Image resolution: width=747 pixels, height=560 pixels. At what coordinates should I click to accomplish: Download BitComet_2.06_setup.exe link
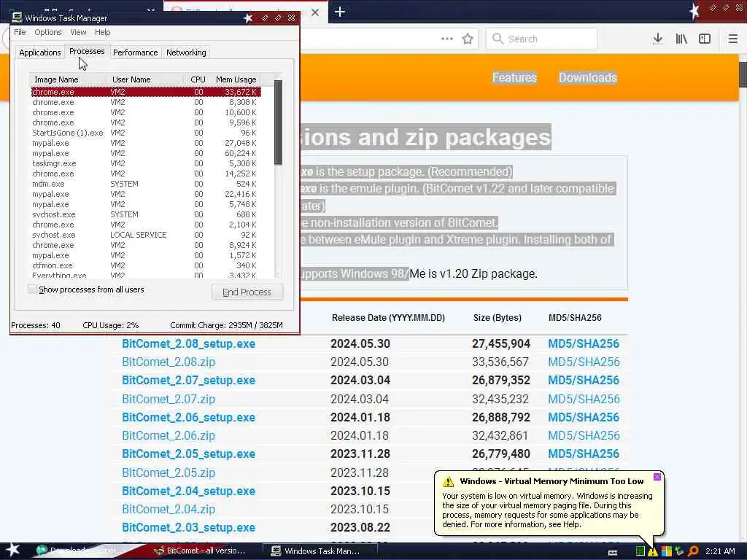pos(189,418)
